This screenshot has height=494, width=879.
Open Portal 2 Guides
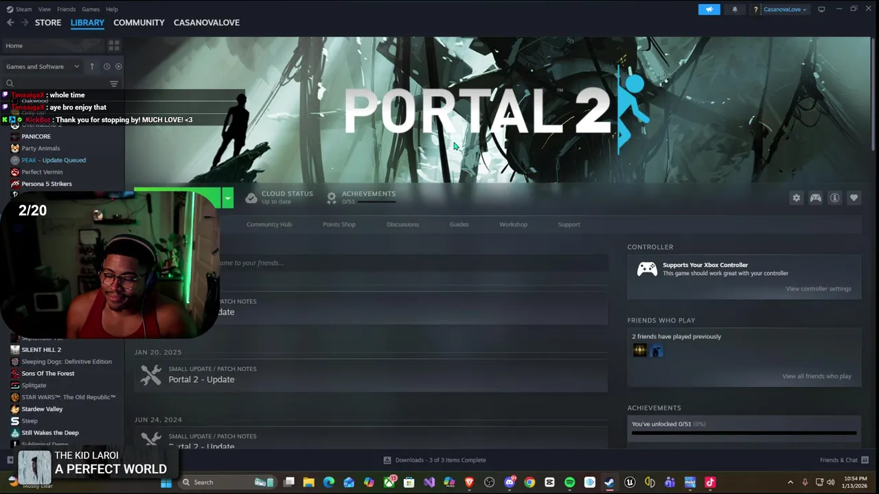pos(459,224)
